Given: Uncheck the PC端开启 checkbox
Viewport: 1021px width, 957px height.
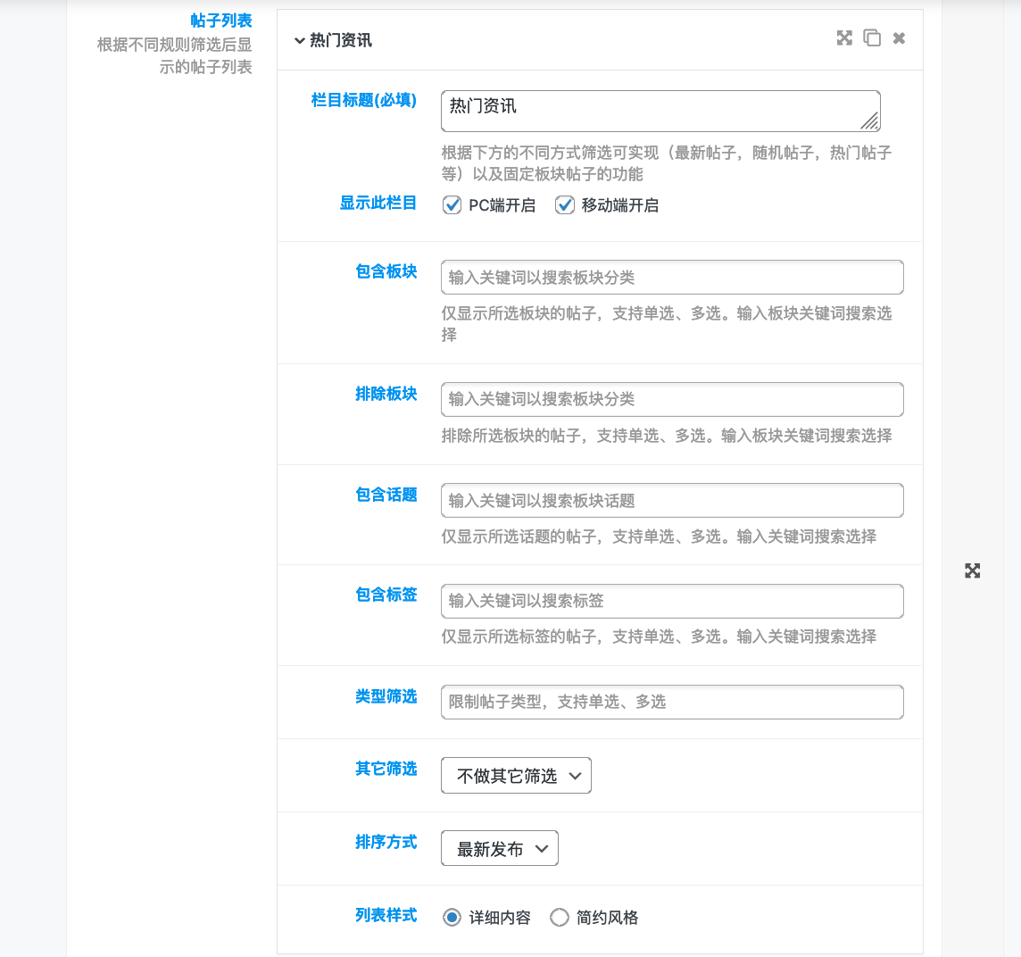Looking at the screenshot, I should (452, 204).
